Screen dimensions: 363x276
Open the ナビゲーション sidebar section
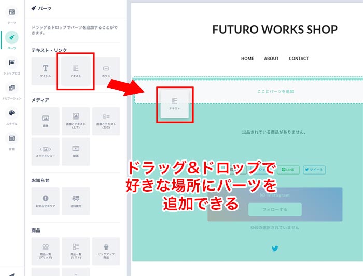click(x=12, y=90)
